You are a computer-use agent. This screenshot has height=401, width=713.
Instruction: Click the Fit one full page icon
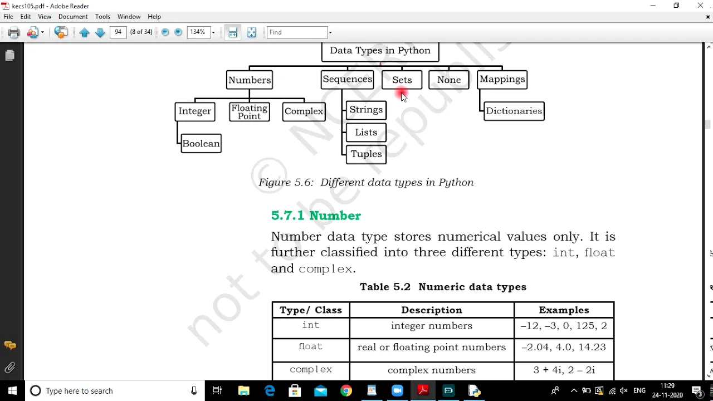coord(252,32)
